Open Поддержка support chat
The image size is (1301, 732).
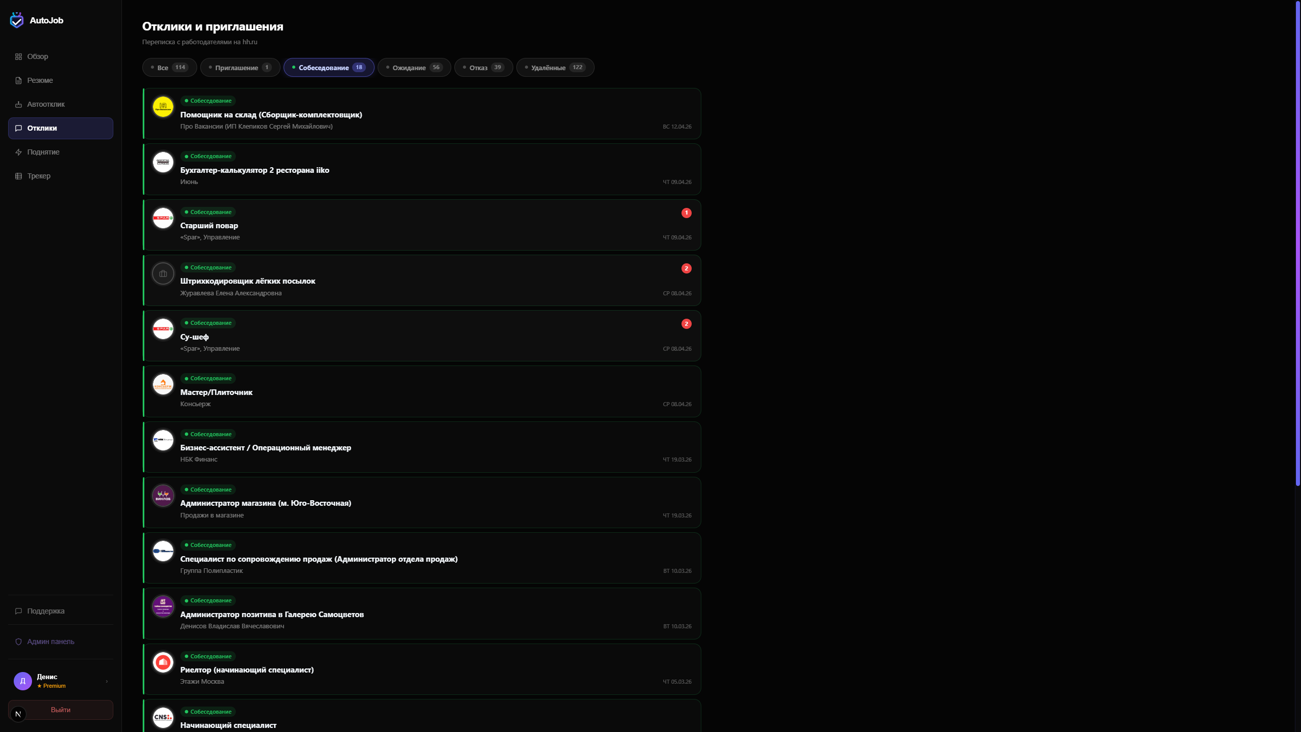46,611
